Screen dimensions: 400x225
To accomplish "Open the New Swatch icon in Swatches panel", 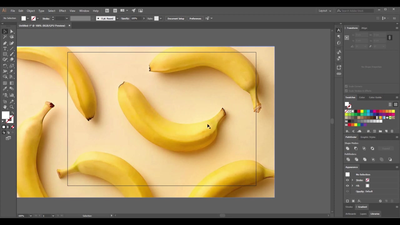I will (386, 131).
